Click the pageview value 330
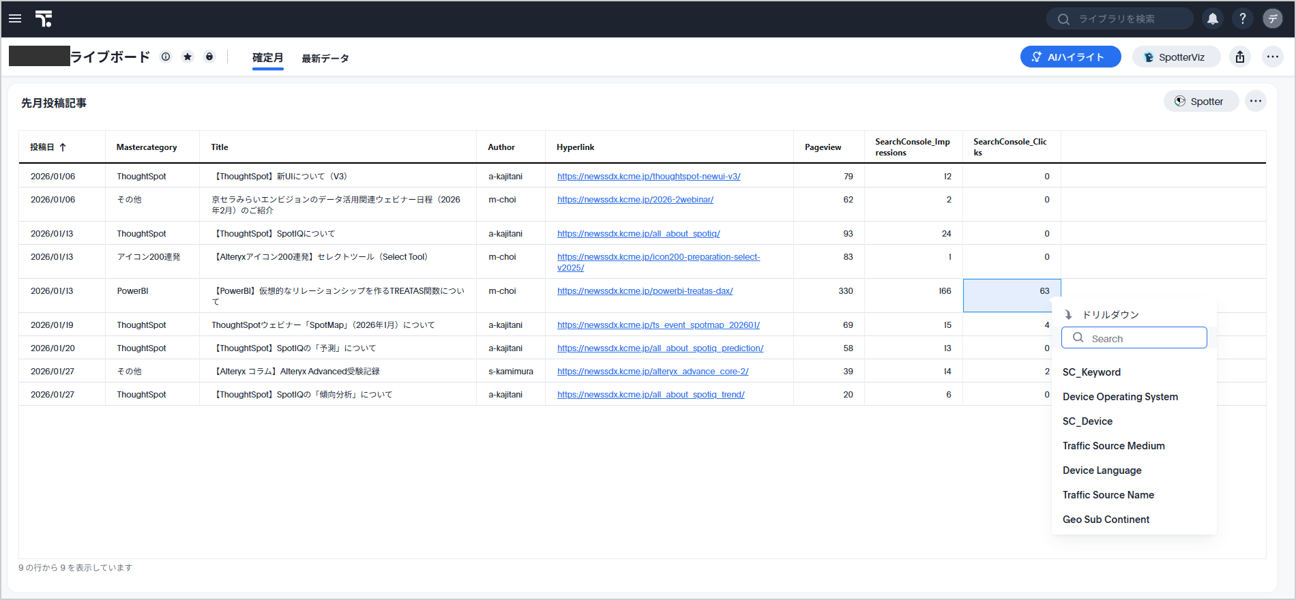Image resolution: width=1296 pixels, height=600 pixels. (x=846, y=291)
